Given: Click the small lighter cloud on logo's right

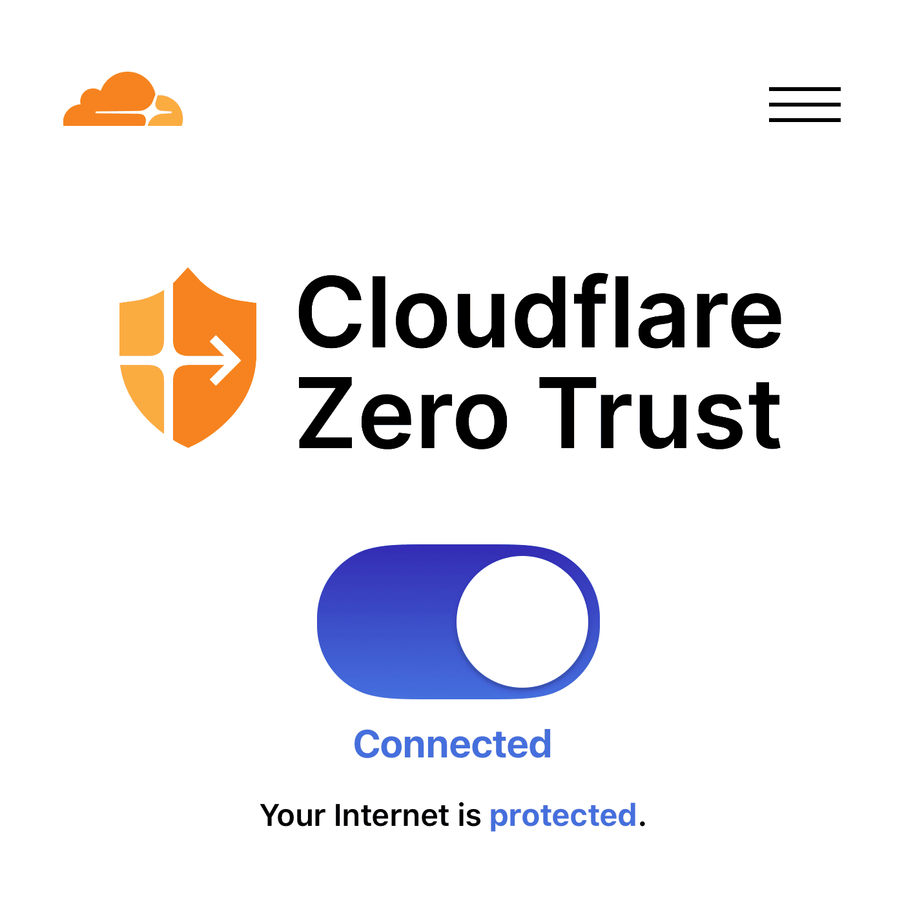Looking at the screenshot, I should pyautogui.click(x=168, y=111).
